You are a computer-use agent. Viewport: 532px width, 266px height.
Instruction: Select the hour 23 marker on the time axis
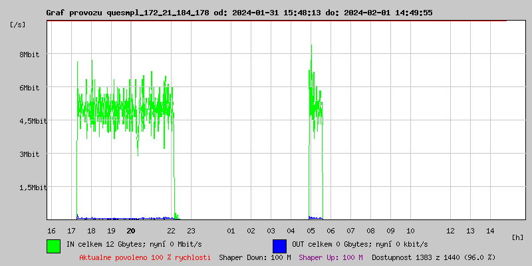(x=191, y=231)
